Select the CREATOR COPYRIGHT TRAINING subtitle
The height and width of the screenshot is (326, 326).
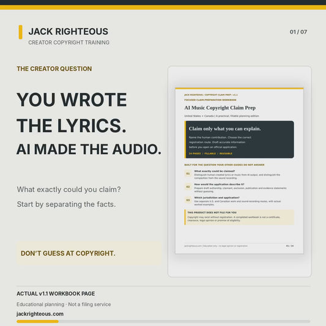click(x=69, y=42)
